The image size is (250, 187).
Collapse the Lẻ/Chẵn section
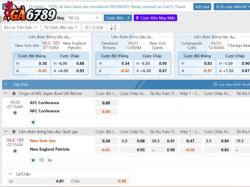[10, 174]
